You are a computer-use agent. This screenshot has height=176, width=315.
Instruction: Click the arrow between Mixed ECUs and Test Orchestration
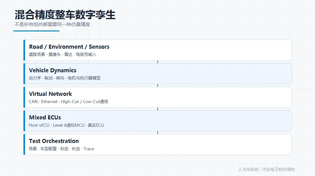coord(158,133)
